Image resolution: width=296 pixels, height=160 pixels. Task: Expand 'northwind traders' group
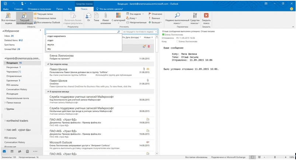[5, 121]
